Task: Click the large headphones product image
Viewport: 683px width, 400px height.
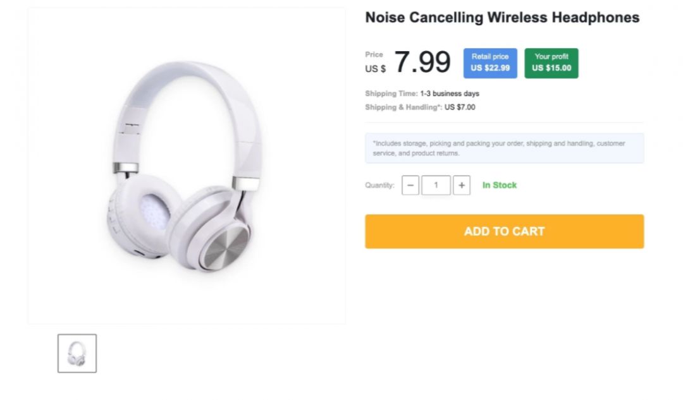Action: pos(187,166)
